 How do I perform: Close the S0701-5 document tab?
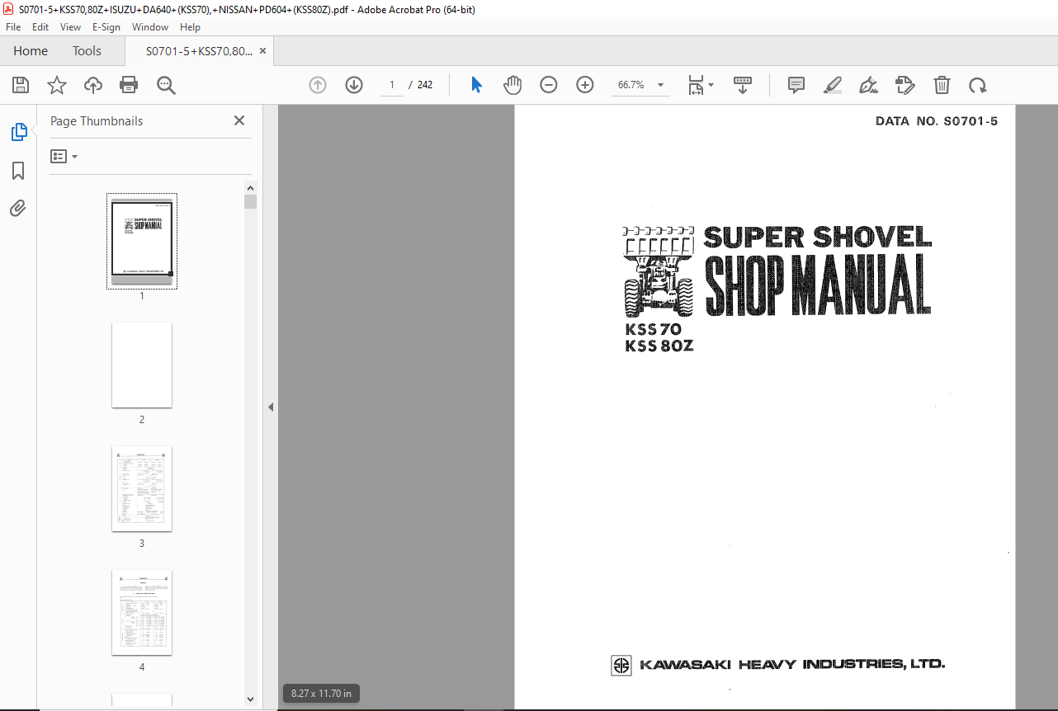coord(263,51)
